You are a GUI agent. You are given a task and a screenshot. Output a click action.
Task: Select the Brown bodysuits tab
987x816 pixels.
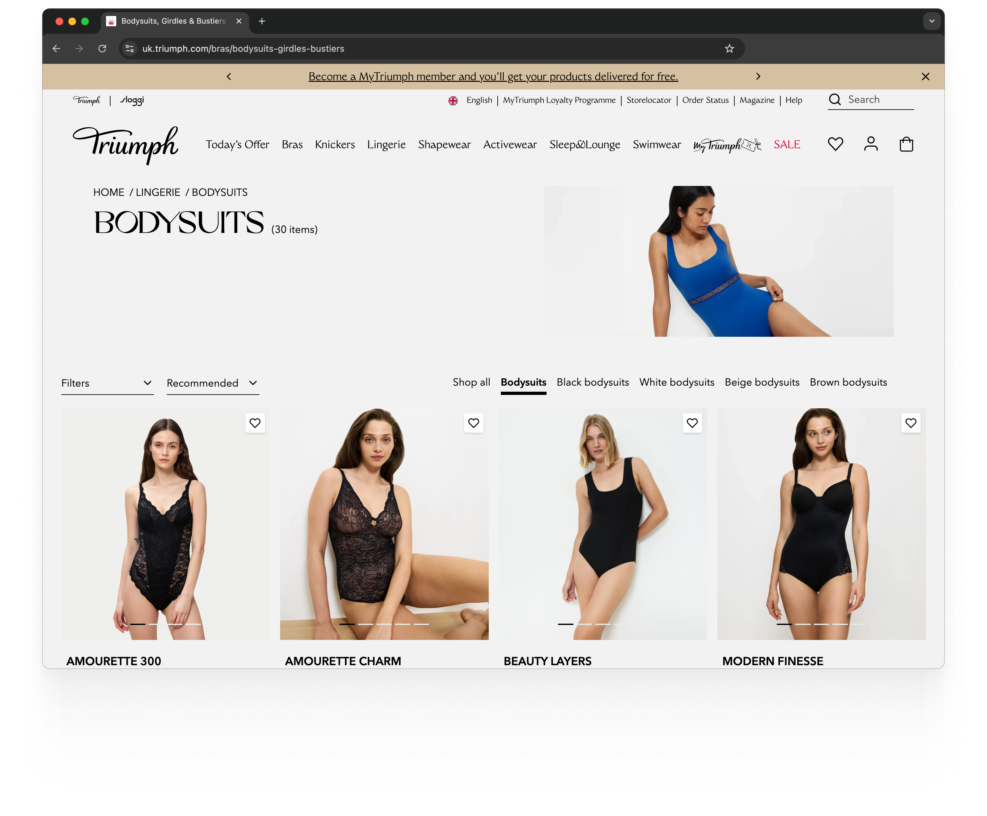(848, 383)
